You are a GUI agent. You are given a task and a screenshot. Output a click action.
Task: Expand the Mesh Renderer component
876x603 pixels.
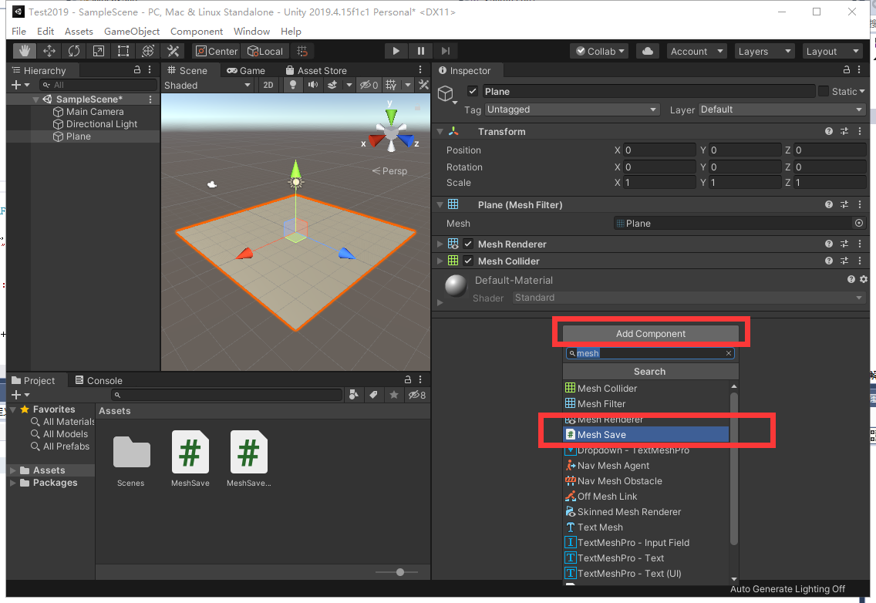point(440,244)
